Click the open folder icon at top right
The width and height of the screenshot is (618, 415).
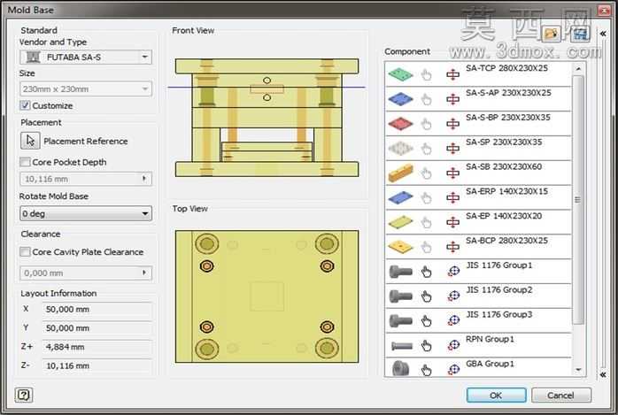coord(551,34)
